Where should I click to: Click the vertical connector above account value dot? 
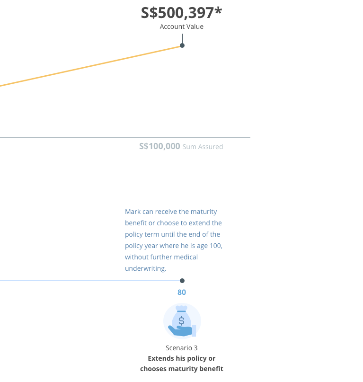click(182, 38)
